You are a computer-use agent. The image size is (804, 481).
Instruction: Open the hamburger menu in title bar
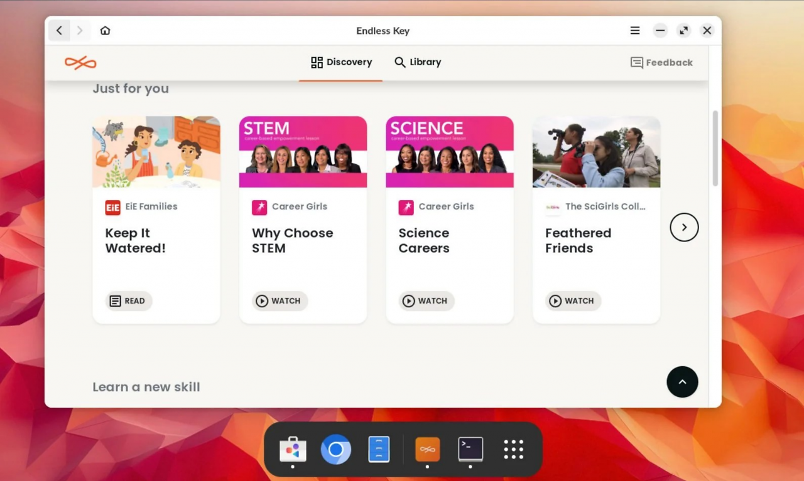pos(635,31)
